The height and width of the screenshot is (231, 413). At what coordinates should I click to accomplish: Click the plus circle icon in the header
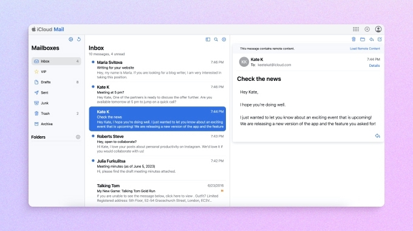pyautogui.click(x=367, y=29)
